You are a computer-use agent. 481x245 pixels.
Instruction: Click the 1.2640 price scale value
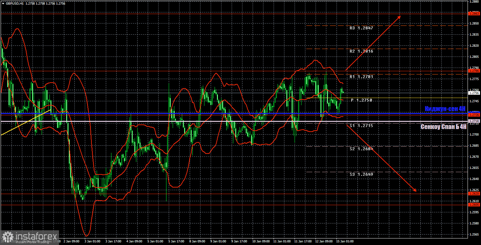pyautogui.click(x=474, y=179)
